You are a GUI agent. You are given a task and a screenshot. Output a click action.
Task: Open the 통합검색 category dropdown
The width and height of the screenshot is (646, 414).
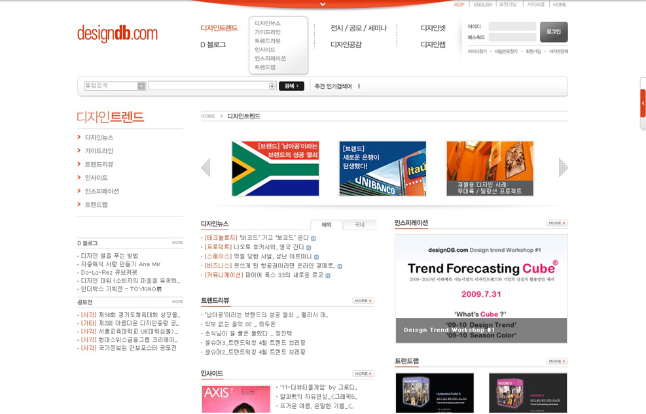pos(141,86)
